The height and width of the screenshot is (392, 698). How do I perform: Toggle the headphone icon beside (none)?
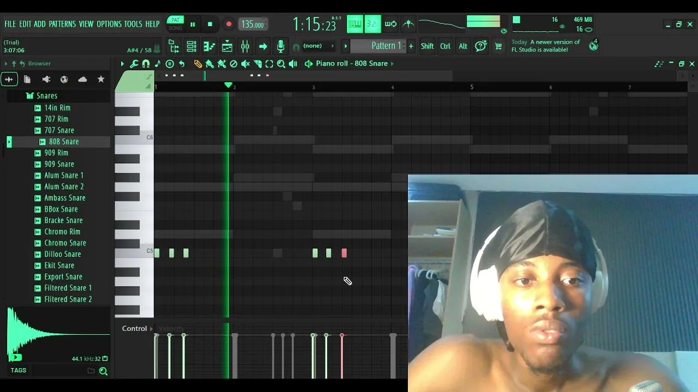point(296,47)
